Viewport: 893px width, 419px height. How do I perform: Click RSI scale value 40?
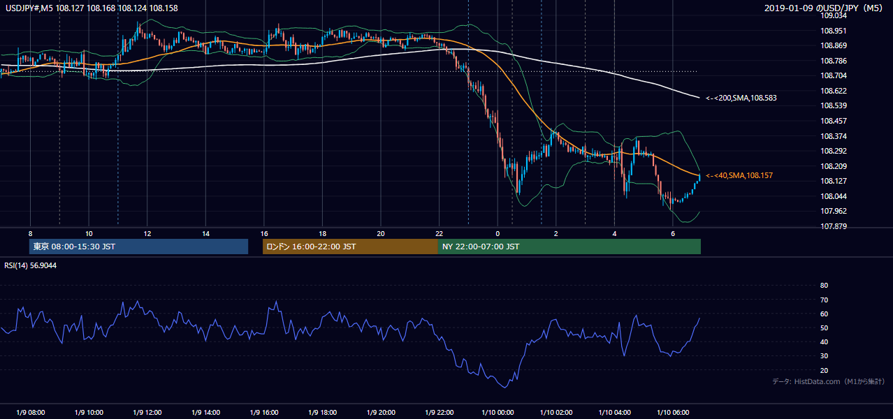824,341
